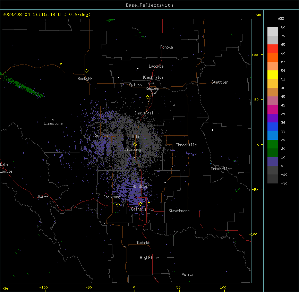
Task: Choose the slate purple 0-10 dBZ swatch
Action: (273, 162)
